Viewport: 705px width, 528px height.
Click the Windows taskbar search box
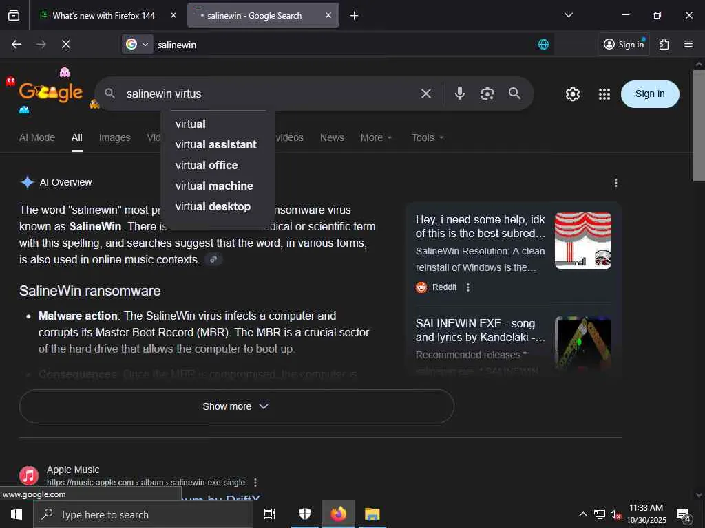tap(143, 514)
